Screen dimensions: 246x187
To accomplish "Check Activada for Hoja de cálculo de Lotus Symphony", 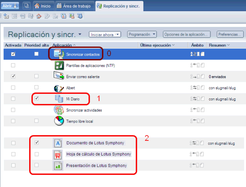I will (x=13, y=154).
